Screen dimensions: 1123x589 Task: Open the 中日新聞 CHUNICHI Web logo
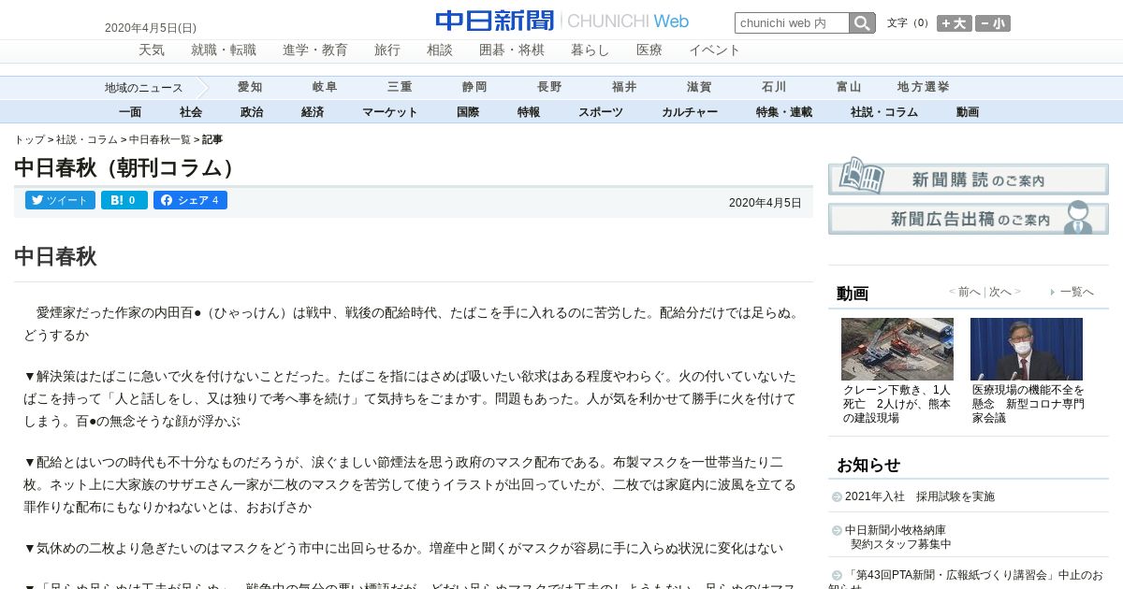tap(561, 21)
